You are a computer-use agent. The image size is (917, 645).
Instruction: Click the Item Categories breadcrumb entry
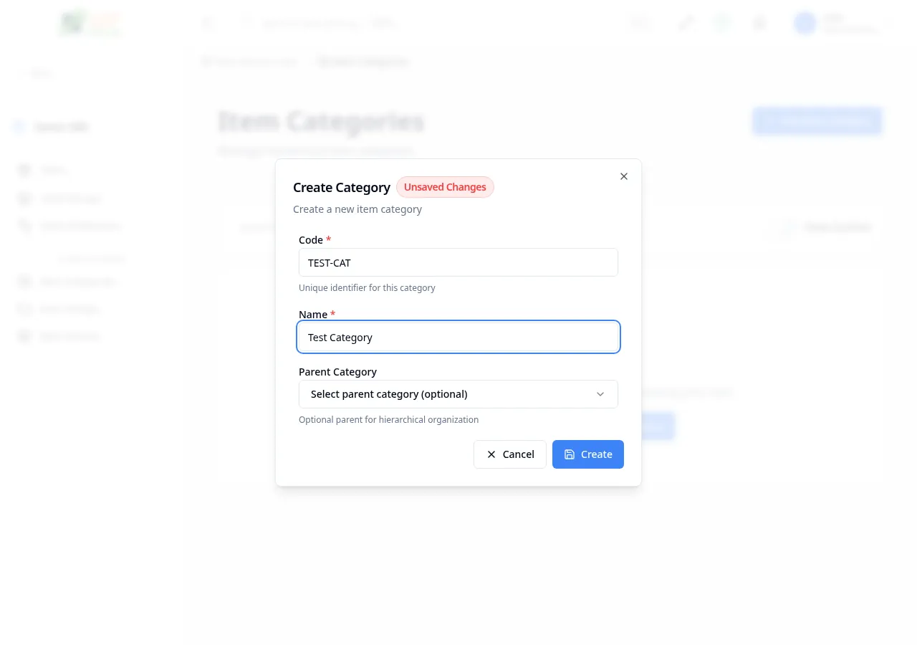click(x=363, y=62)
